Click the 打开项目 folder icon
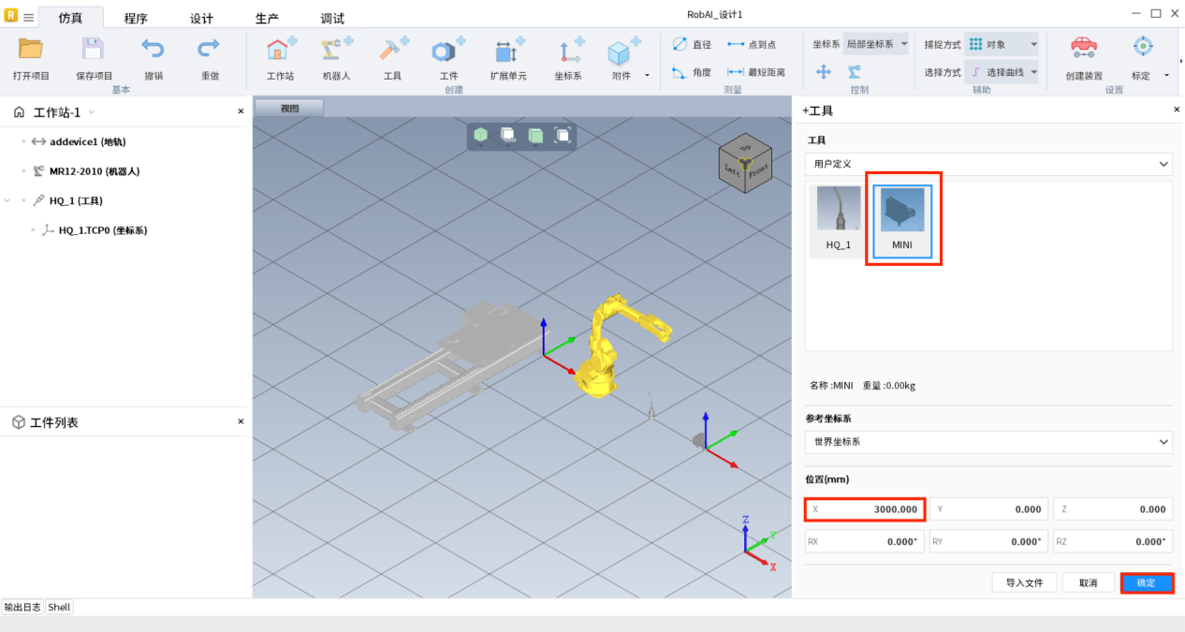Image resolution: width=1185 pixels, height=632 pixels. pyautogui.click(x=31, y=51)
